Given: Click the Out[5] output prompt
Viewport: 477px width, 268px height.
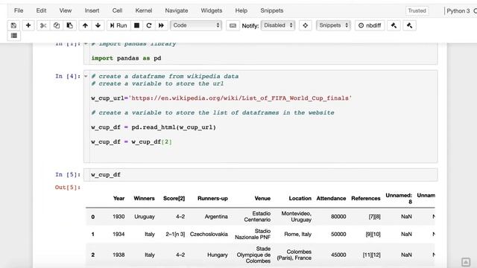Looking at the screenshot, I should [x=68, y=188].
